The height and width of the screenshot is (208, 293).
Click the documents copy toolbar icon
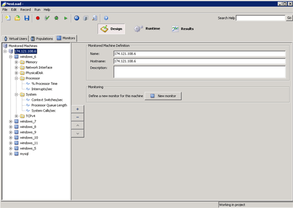85,18
